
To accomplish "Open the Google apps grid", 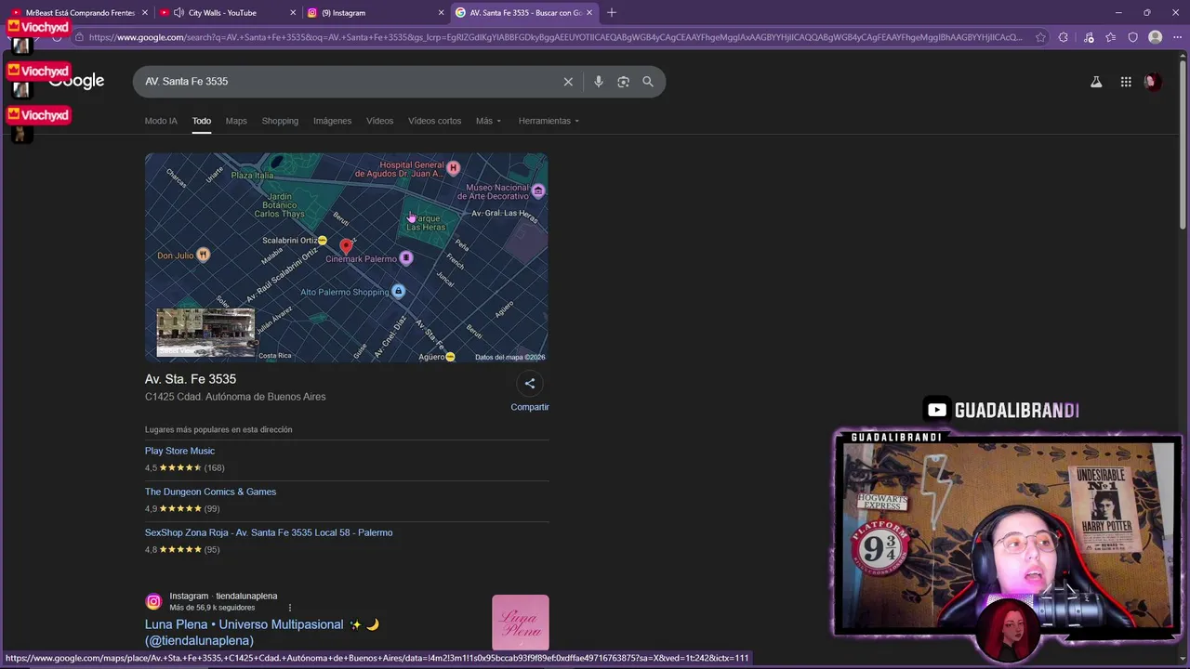I will click(x=1126, y=82).
